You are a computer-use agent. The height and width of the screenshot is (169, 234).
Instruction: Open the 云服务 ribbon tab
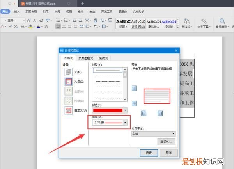123,11
